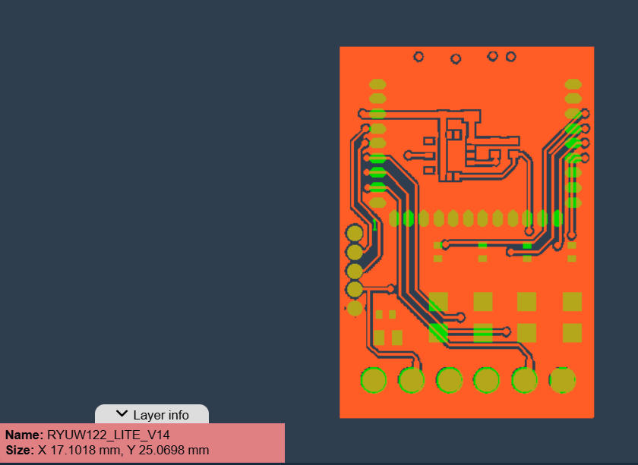Screen dimensions: 638x465
Task: Click the leftmost via hole at board top
Action: [418, 56]
